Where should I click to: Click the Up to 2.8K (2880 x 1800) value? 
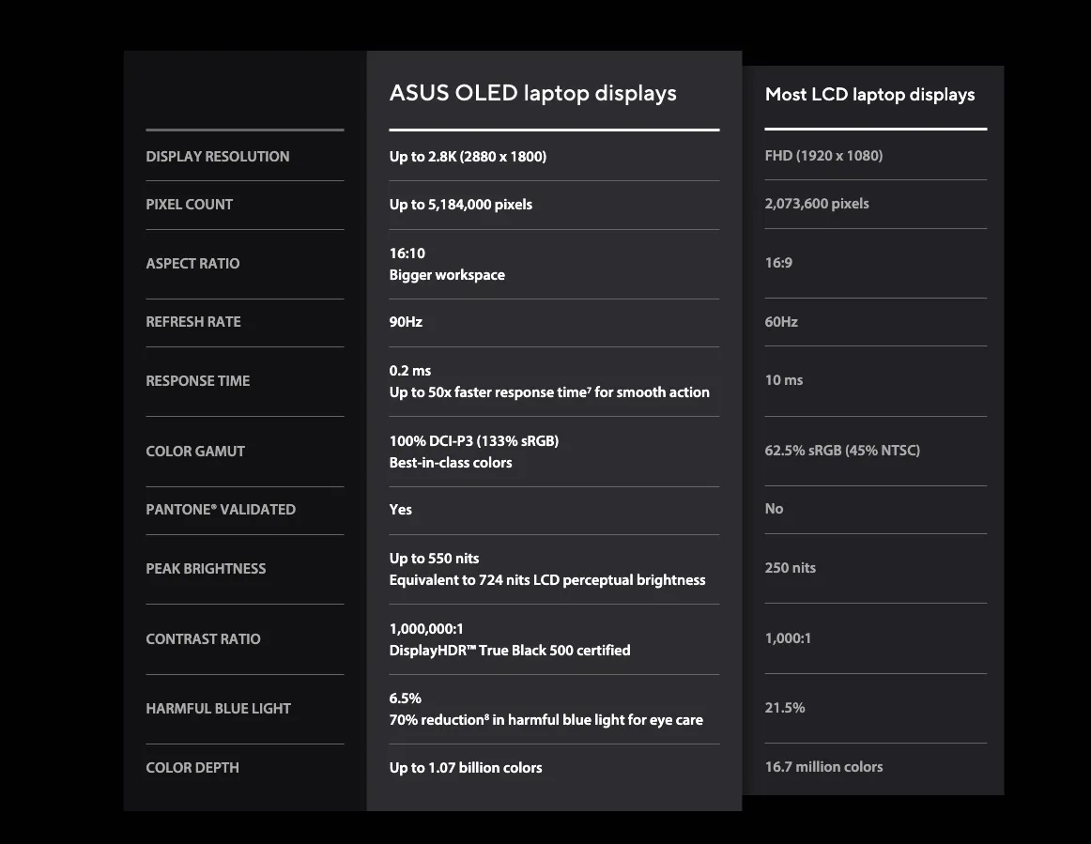tap(468, 157)
